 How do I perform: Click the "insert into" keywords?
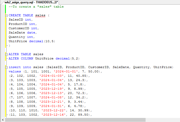tap(20, 67)
